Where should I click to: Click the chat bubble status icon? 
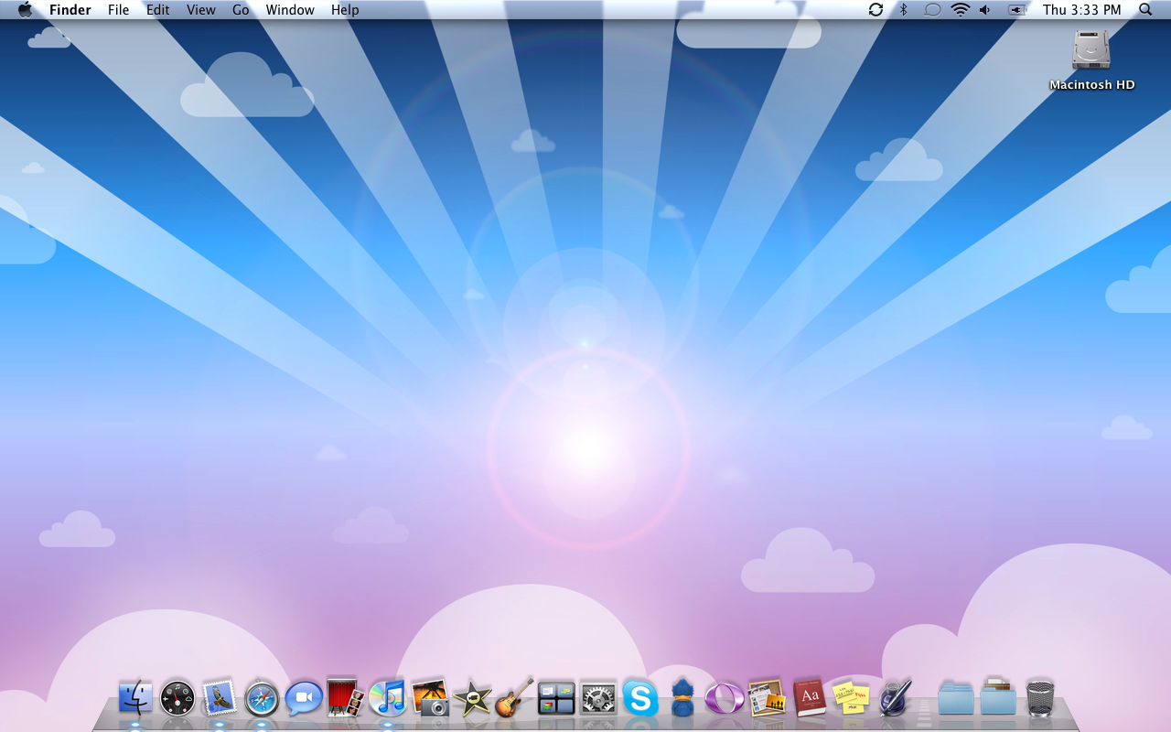pyautogui.click(x=932, y=10)
